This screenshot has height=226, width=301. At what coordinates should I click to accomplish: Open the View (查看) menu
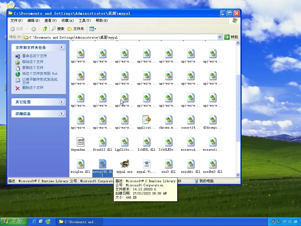click(x=51, y=20)
